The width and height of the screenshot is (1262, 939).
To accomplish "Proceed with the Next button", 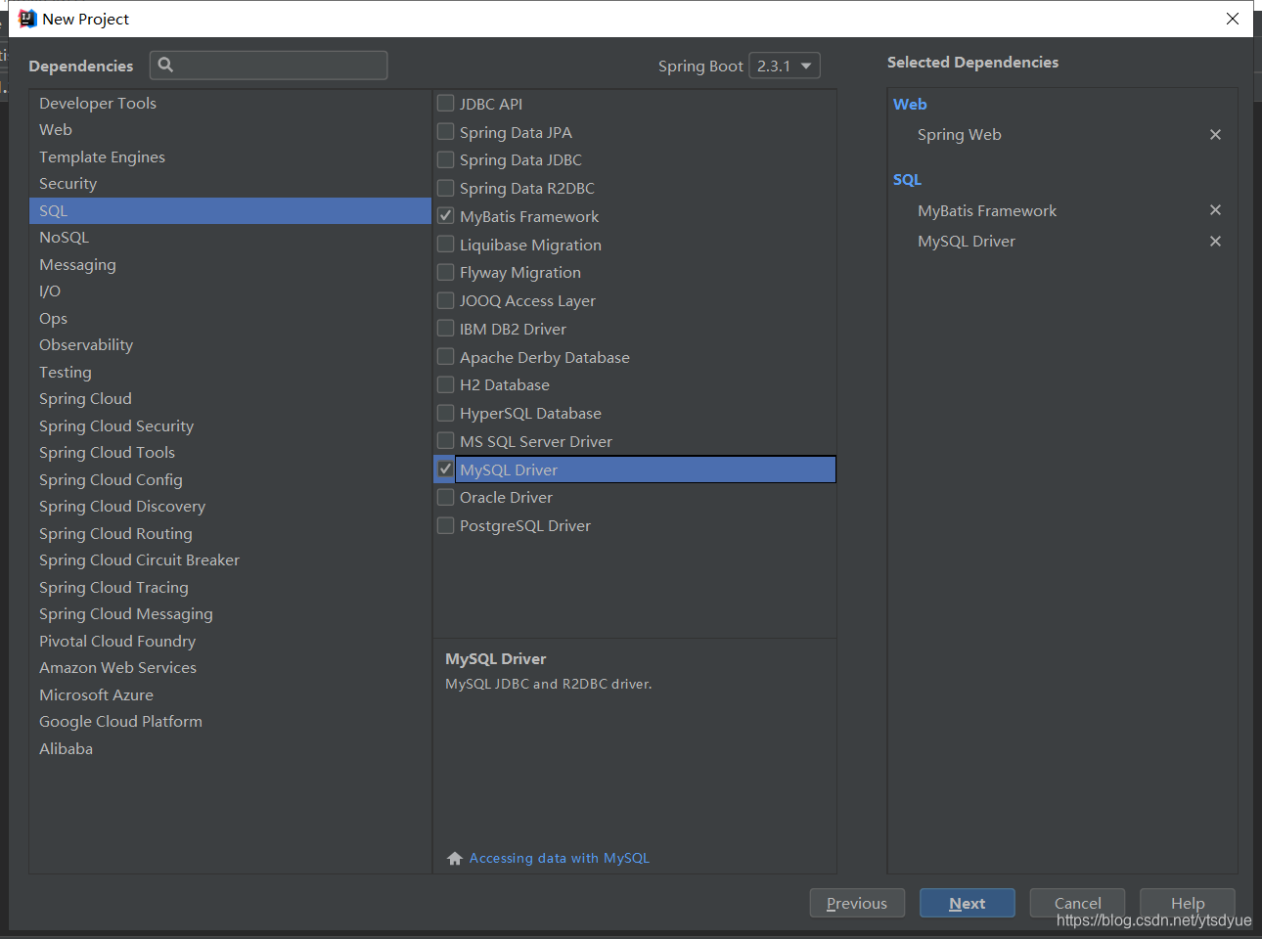I will click(967, 903).
